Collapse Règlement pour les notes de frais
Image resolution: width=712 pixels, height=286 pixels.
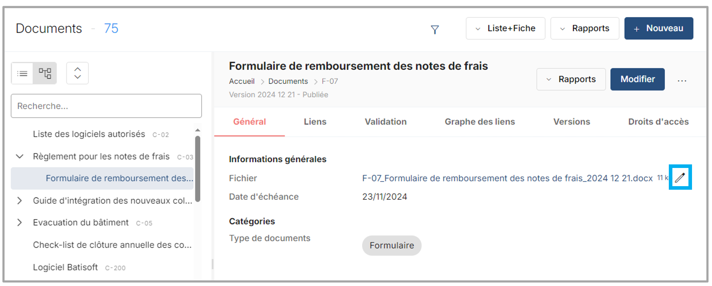(x=20, y=157)
